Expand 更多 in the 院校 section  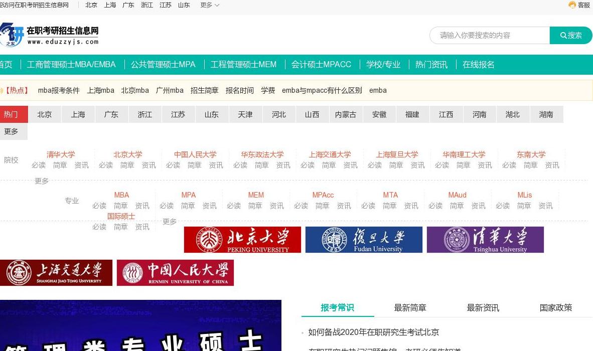(42, 181)
